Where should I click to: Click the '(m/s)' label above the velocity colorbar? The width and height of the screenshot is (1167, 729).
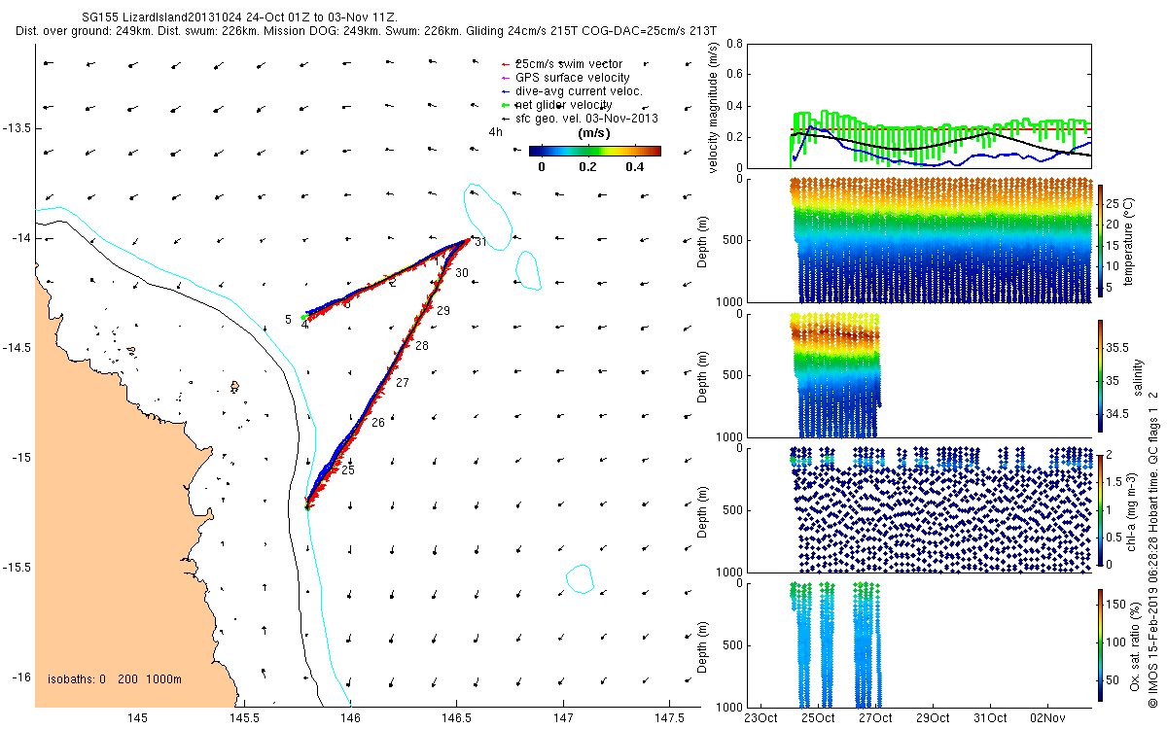[x=594, y=133]
